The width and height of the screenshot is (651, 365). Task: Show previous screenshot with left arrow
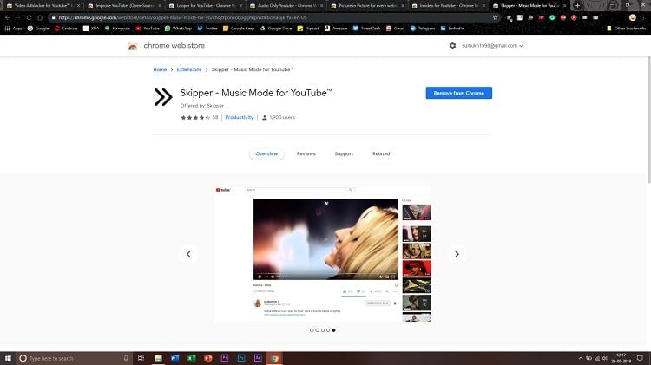pos(188,254)
